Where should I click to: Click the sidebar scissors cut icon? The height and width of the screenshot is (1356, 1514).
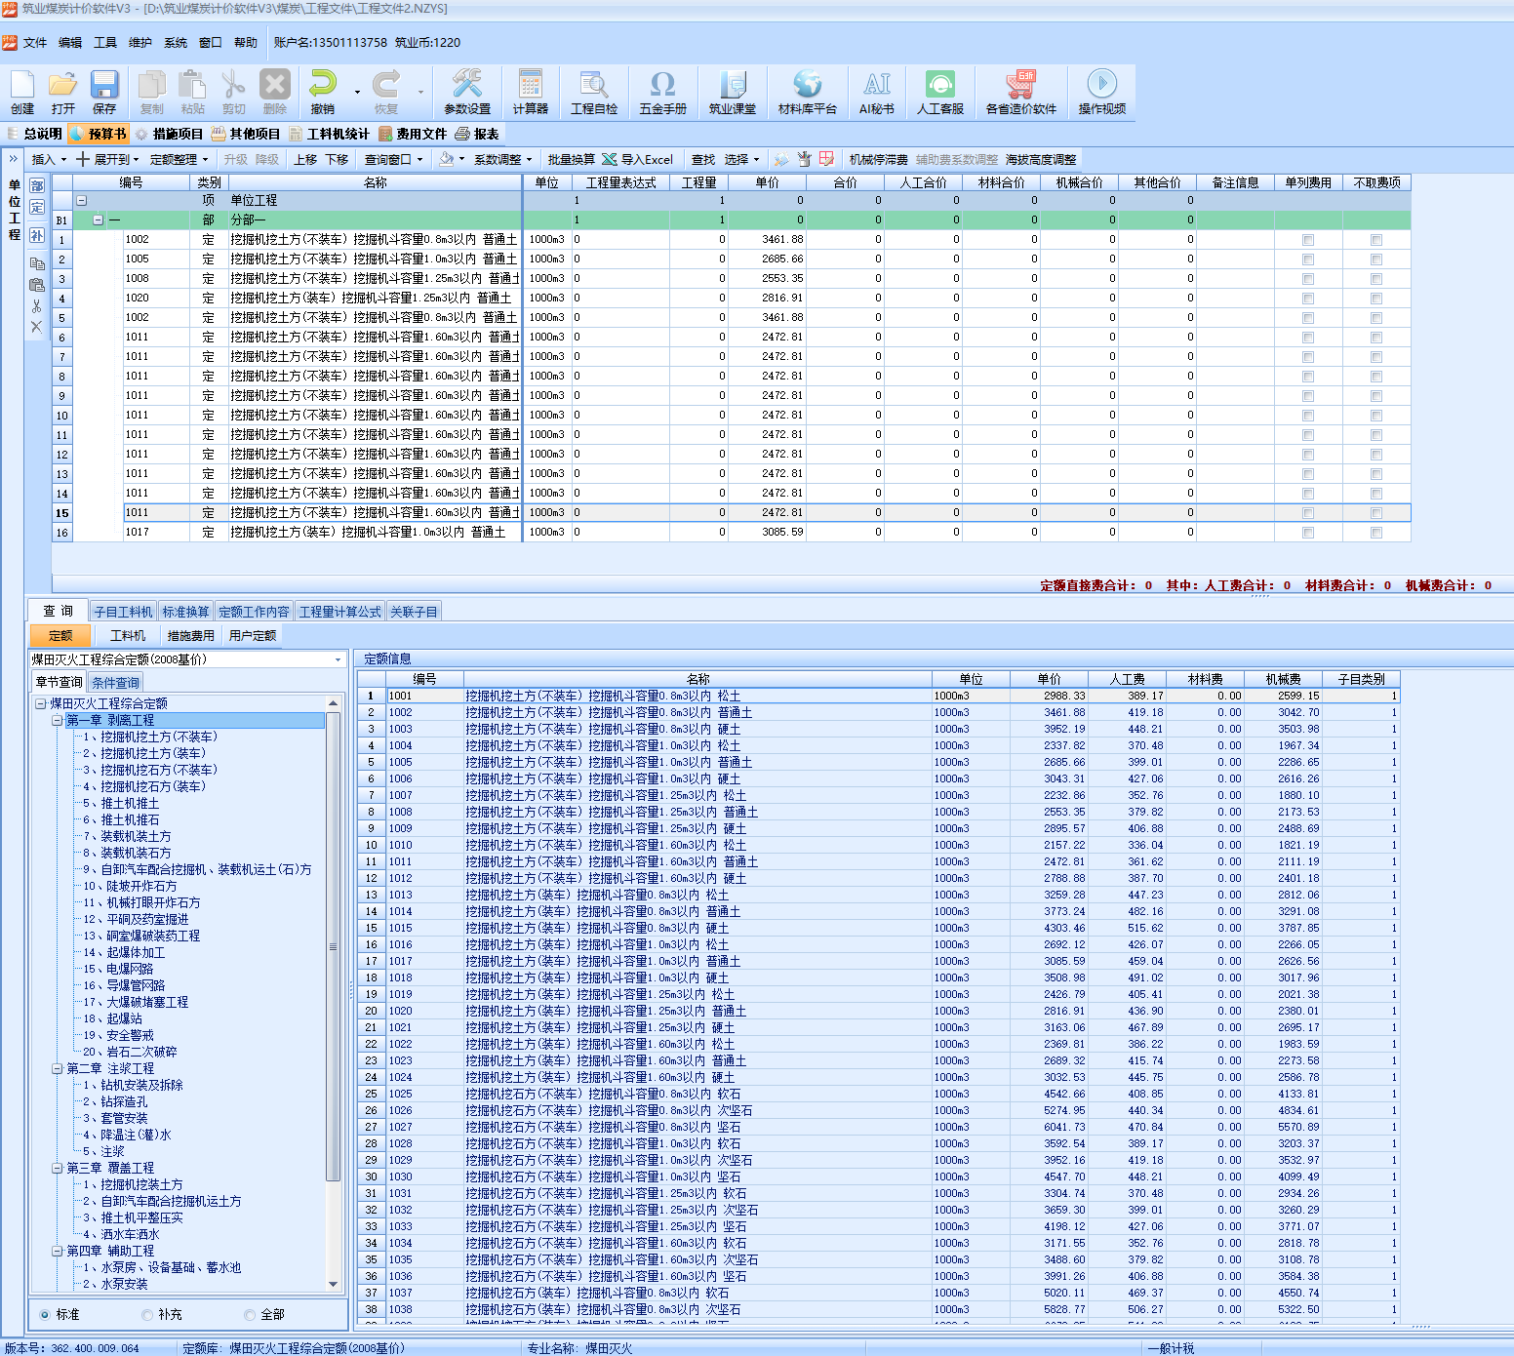[37, 306]
